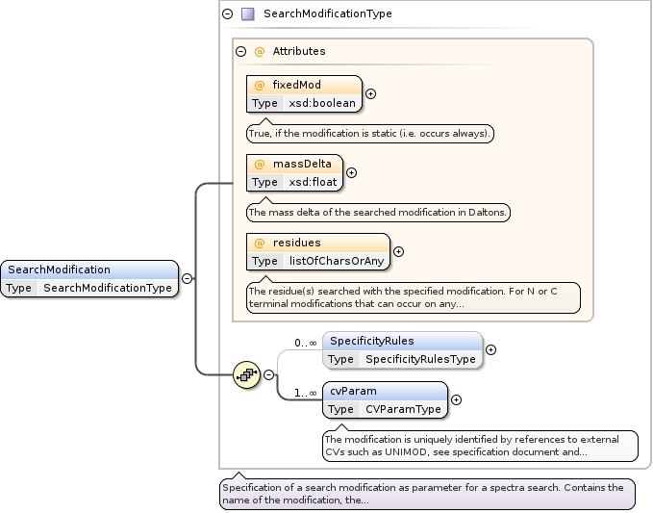Click the sequence compositor icon

[247, 375]
